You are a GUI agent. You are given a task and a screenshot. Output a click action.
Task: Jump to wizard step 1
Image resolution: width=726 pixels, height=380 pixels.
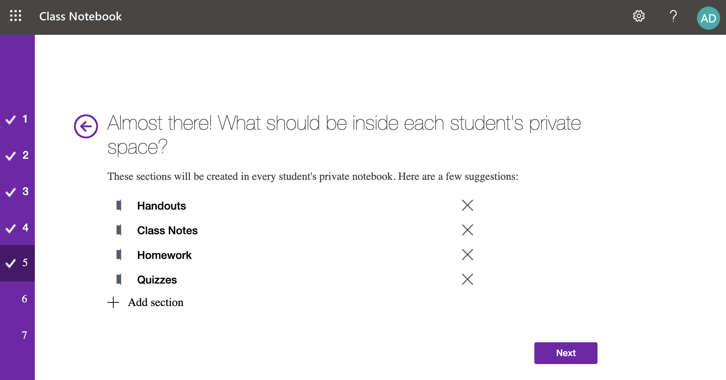tap(17, 119)
